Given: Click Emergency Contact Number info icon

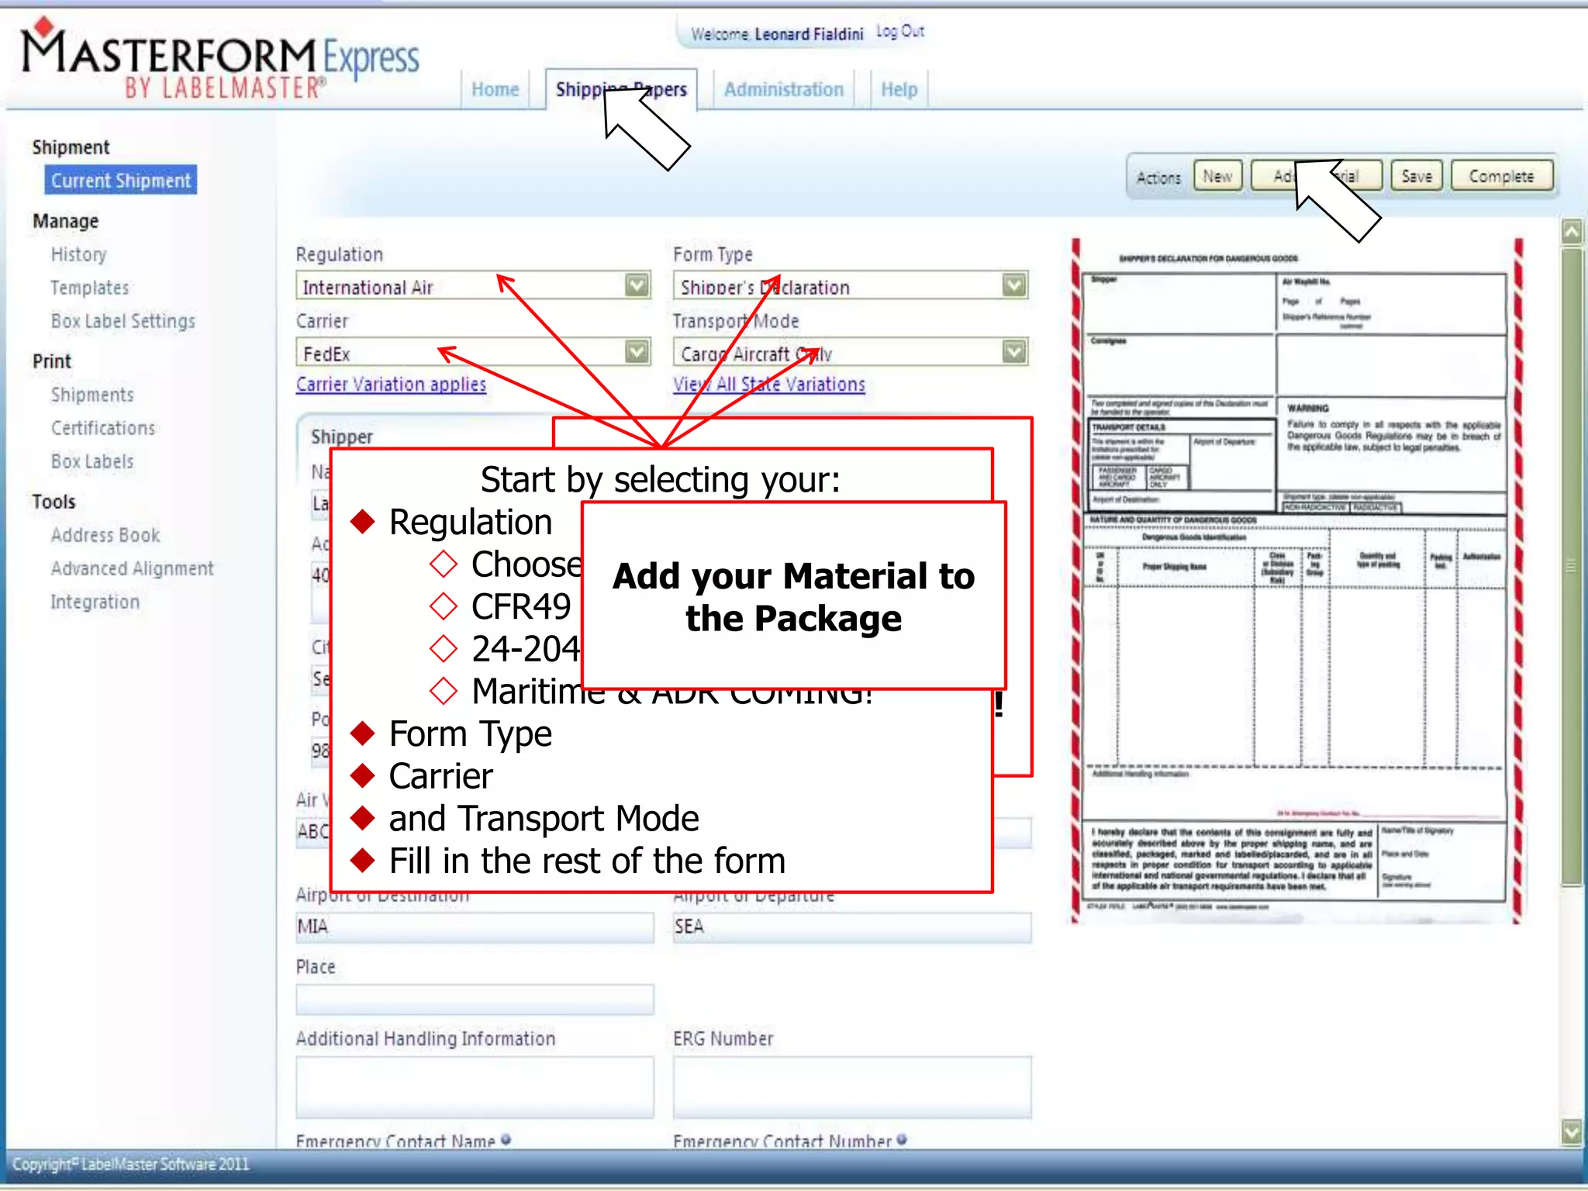Looking at the screenshot, I should (x=902, y=1140).
